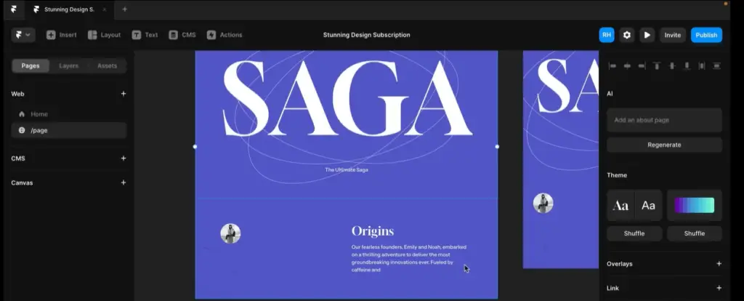
Task: Click the RH user avatar
Action: (607, 35)
